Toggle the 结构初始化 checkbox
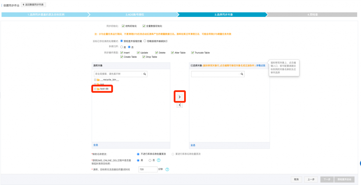The width and height of the screenshot is (361, 185). point(123,26)
